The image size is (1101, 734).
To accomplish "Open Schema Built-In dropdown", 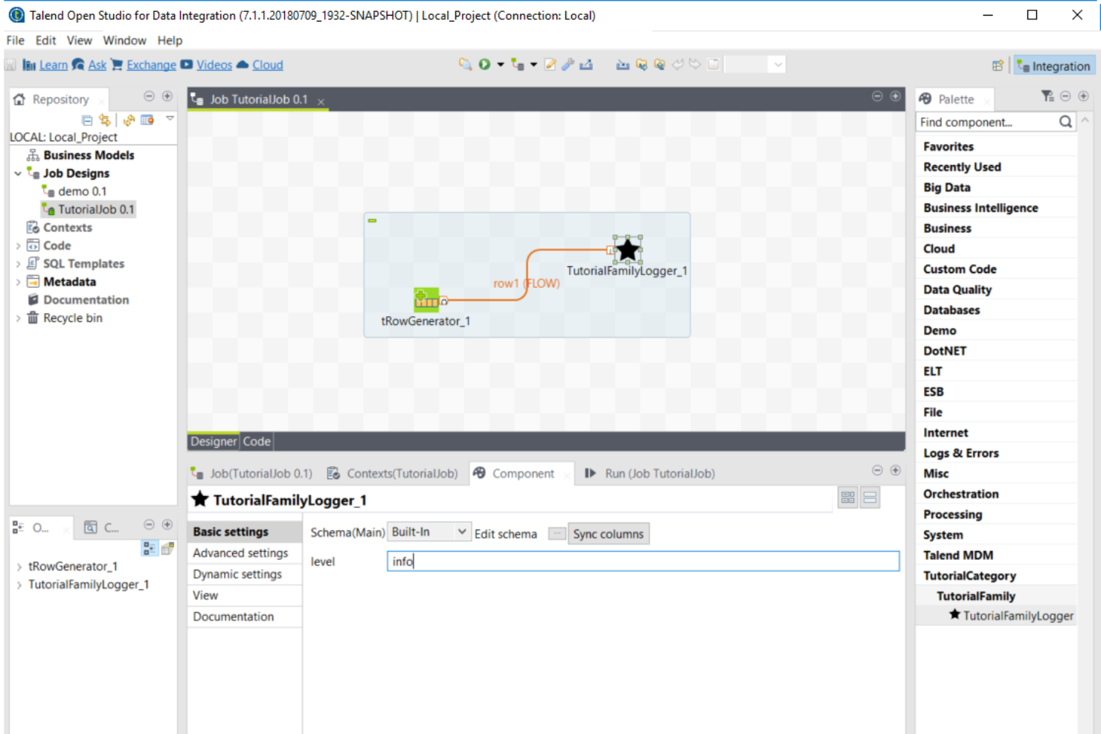I will coord(429,532).
